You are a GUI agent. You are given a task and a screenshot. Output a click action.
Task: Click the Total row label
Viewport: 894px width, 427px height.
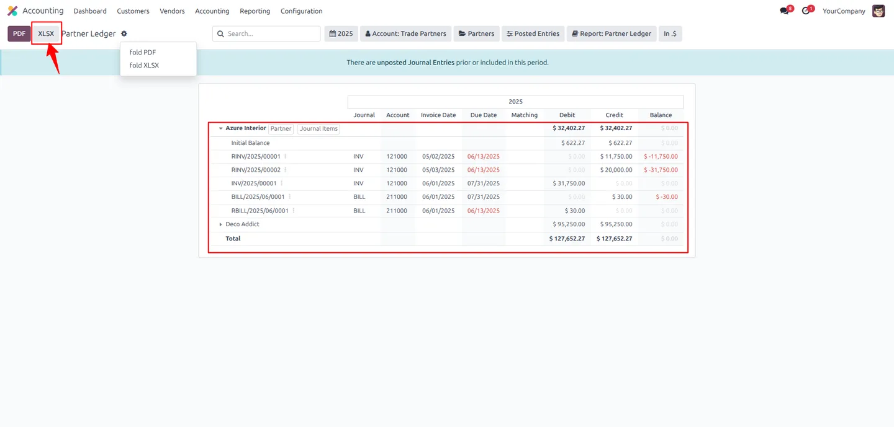coord(233,239)
